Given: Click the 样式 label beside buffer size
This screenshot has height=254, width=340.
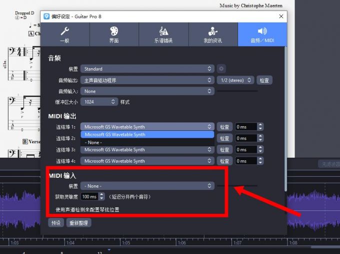Looking at the screenshot, I should (125, 102).
